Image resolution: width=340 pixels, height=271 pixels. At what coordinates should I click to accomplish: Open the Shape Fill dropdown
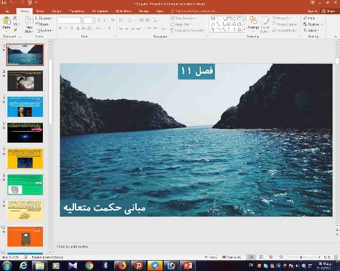click(x=282, y=18)
